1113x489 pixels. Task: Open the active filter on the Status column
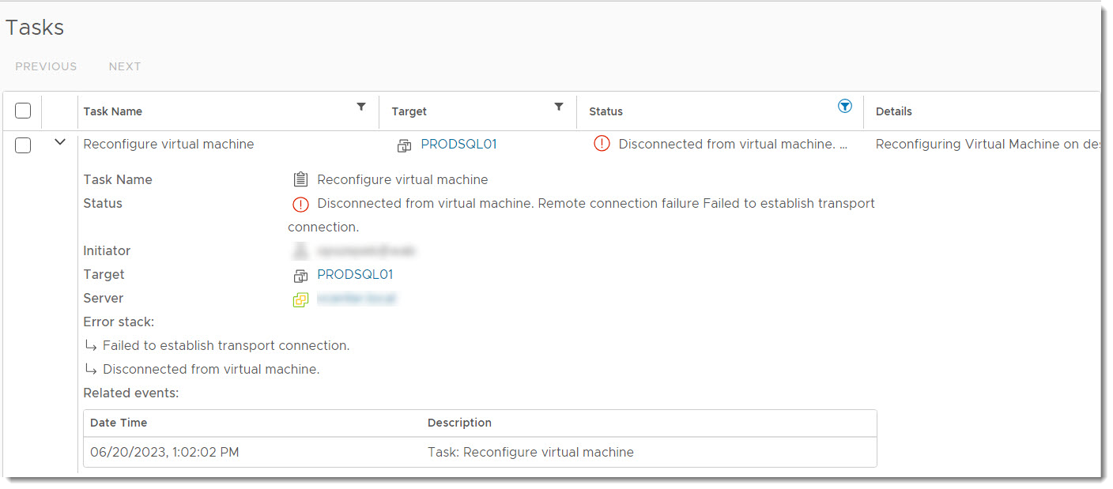pyautogui.click(x=845, y=105)
